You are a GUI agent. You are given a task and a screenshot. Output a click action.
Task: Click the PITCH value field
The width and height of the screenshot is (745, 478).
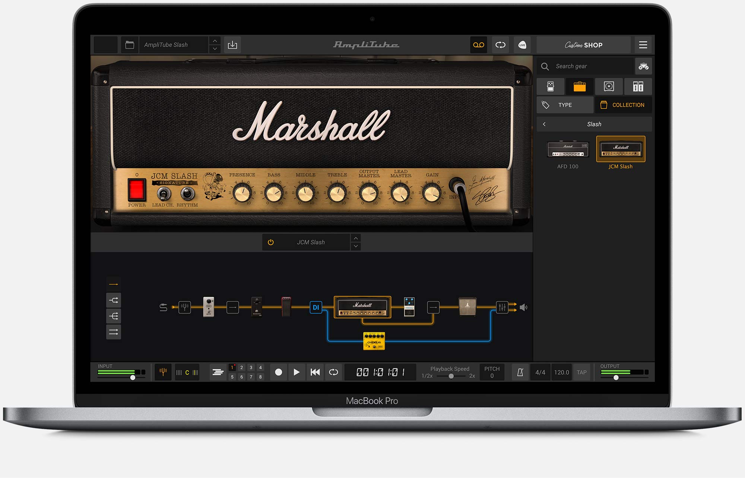coord(492,372)
